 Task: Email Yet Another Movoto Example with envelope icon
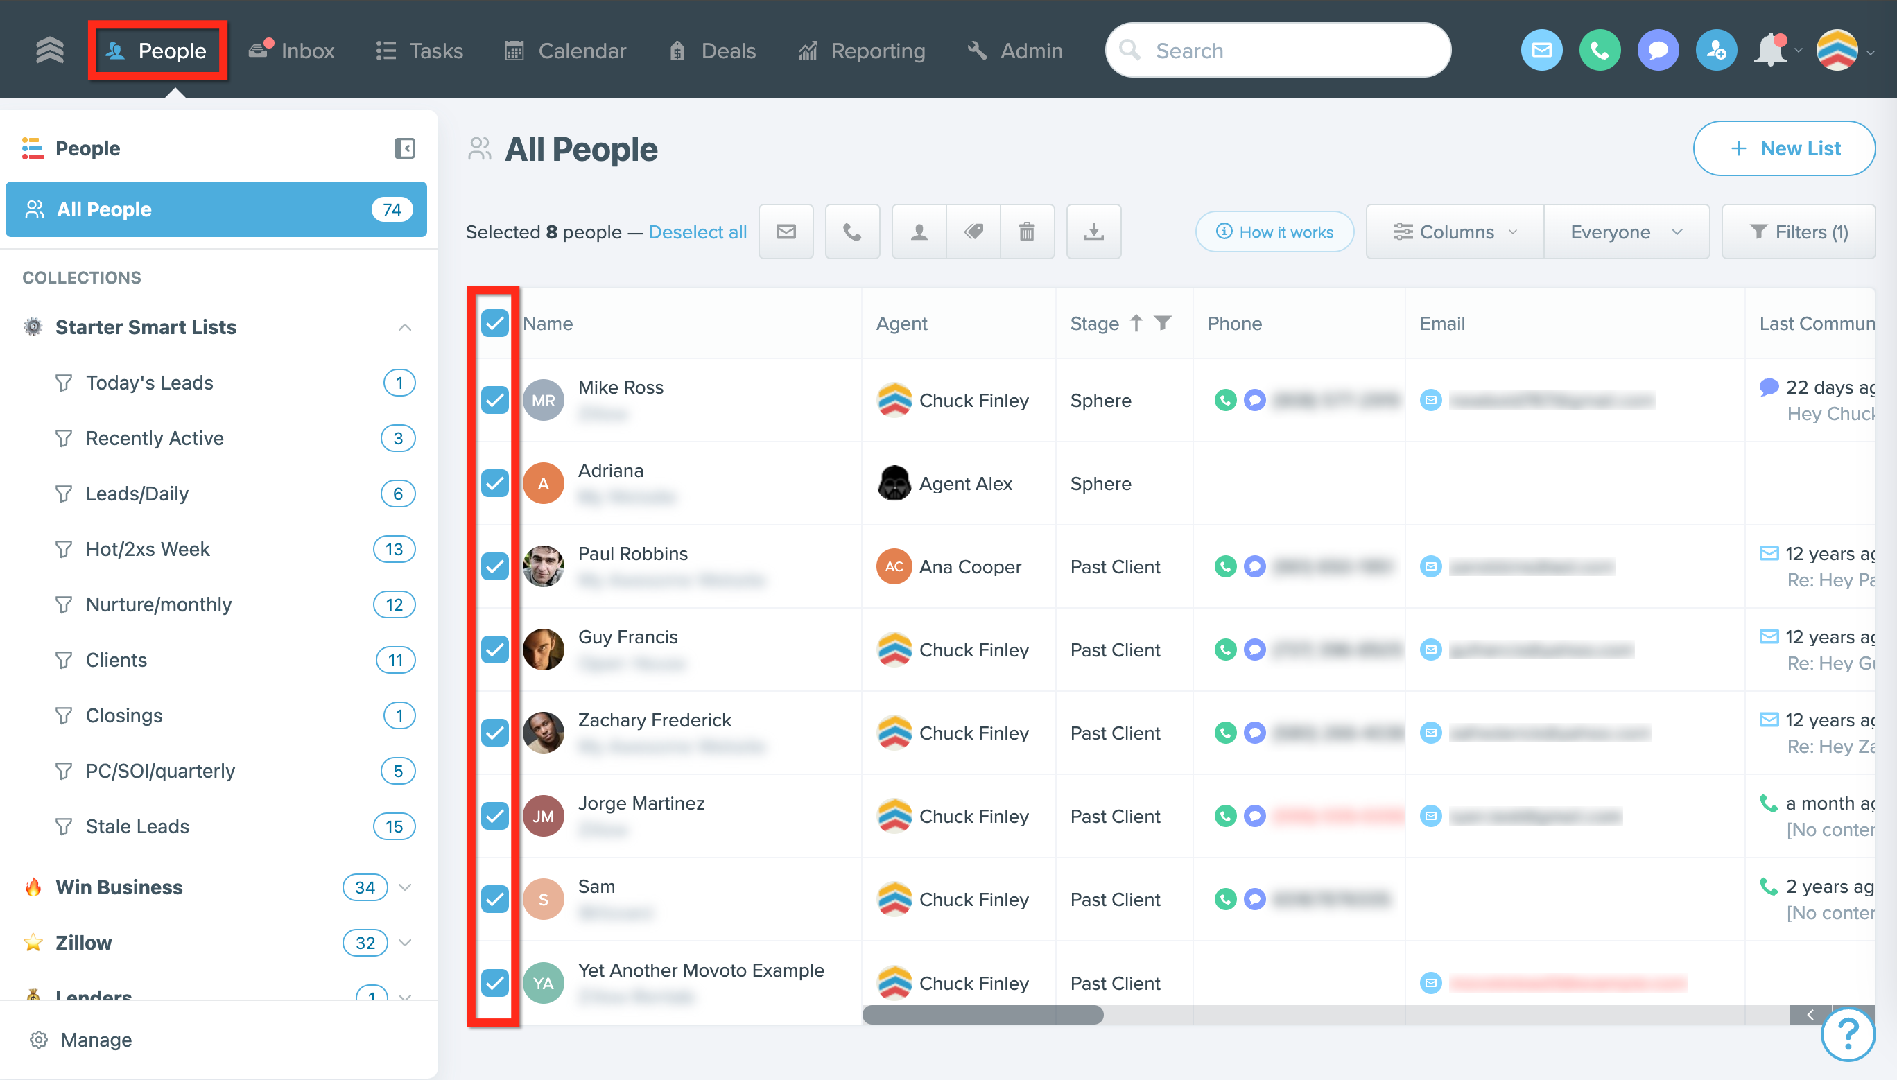coord(1430,983)
